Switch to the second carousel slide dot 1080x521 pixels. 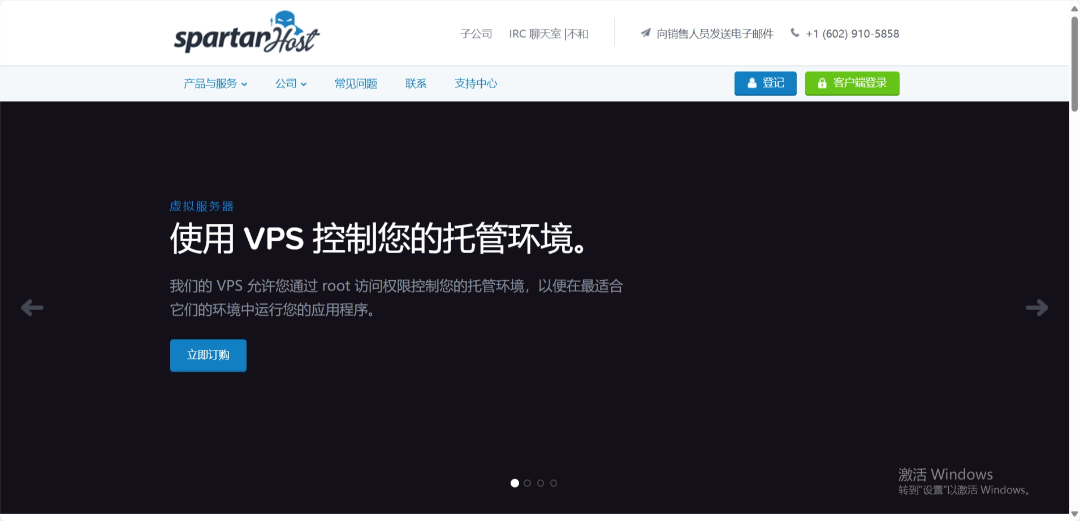528,483
